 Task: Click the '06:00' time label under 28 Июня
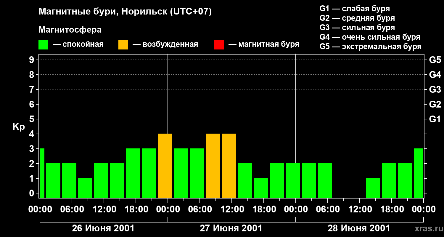tap(327, 209)
